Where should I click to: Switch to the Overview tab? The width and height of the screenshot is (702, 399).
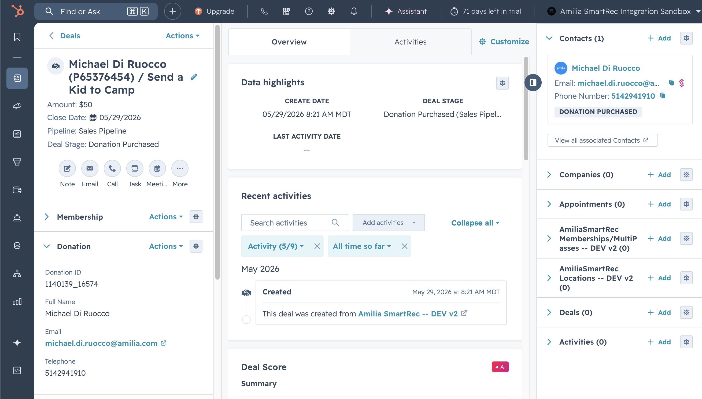point(289,42)
